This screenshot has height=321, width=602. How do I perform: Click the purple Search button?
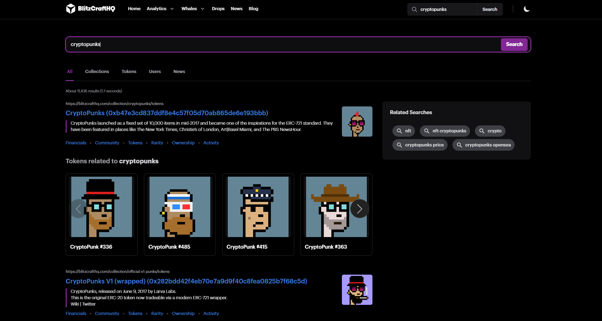pos(514,44)
